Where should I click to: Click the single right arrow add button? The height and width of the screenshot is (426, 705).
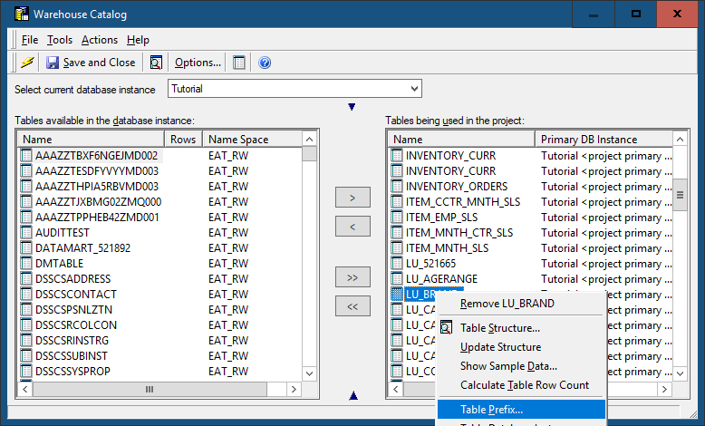[352, 197]
